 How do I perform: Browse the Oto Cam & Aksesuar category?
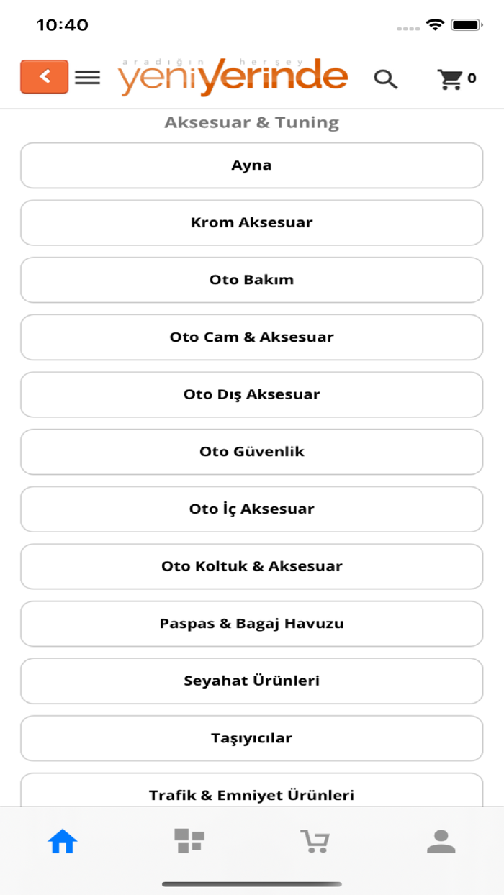tap(251, 337)
